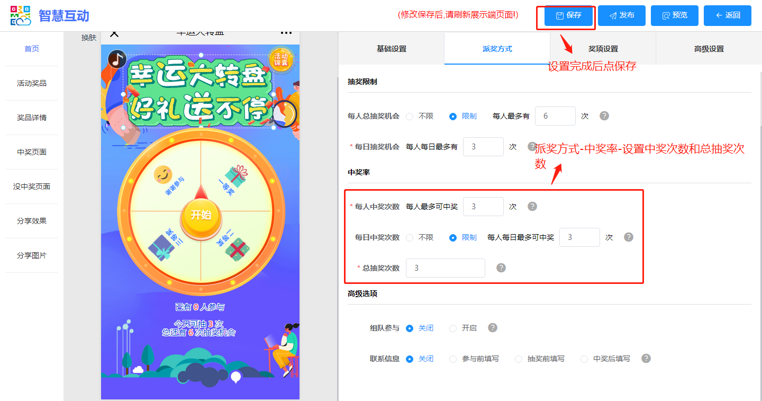Click the music note icon on preview
The image size is (762, 401).
tap(117, 59)
